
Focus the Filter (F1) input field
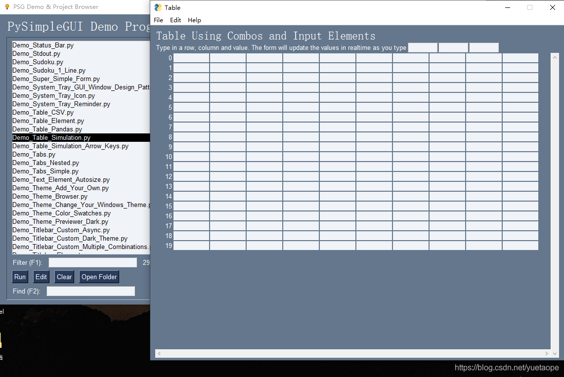click(93, 262)
